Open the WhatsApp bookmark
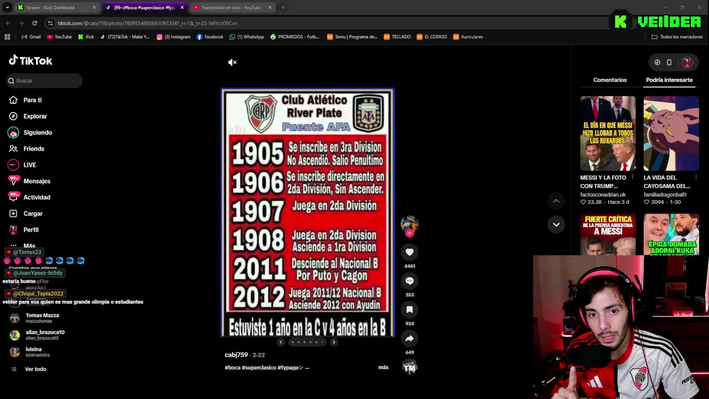This screenshot has height=399, width=709. click(246, 37)
